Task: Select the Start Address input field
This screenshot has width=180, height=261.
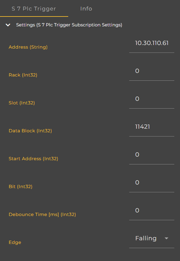Action: (152, 154)
